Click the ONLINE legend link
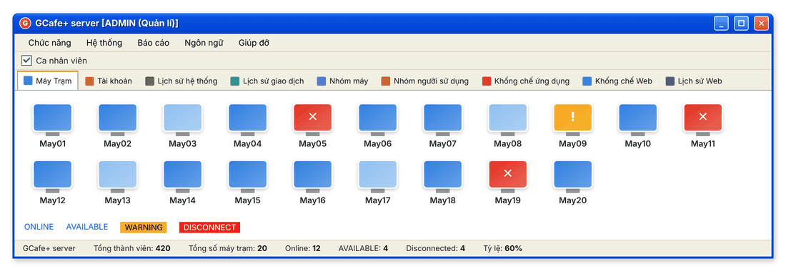The width and height of the screenshot is (786, 271). click(39, 227)
